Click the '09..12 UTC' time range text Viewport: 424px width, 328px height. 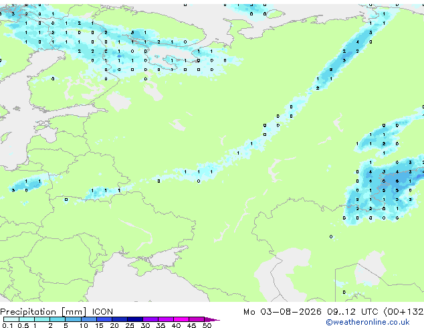point(352,312)
